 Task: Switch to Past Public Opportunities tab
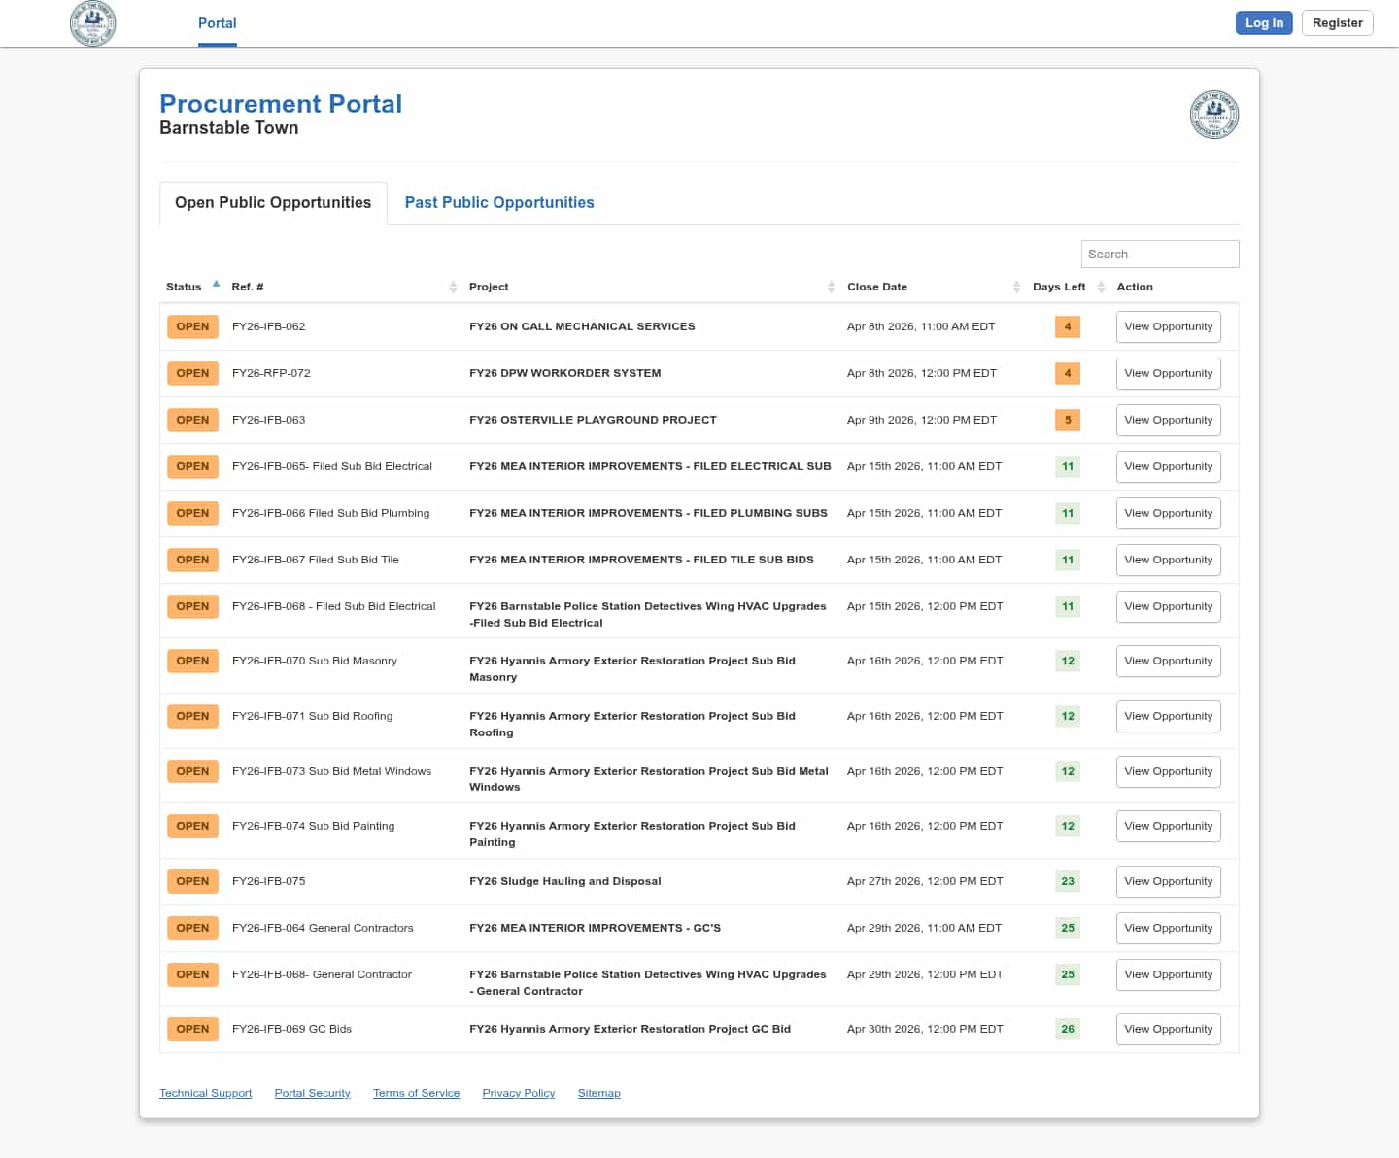(499, 203)
